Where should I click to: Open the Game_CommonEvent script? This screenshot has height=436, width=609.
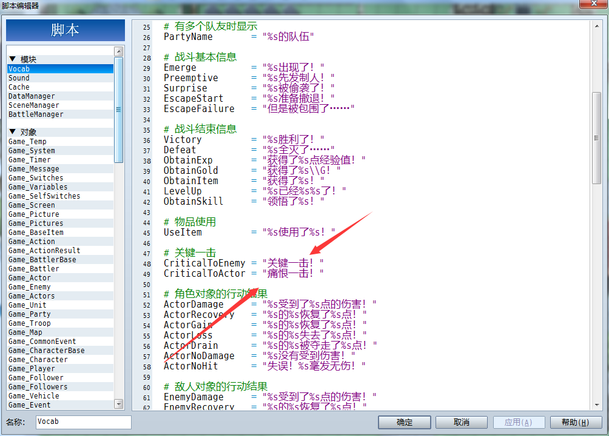[x=61, y=342]
